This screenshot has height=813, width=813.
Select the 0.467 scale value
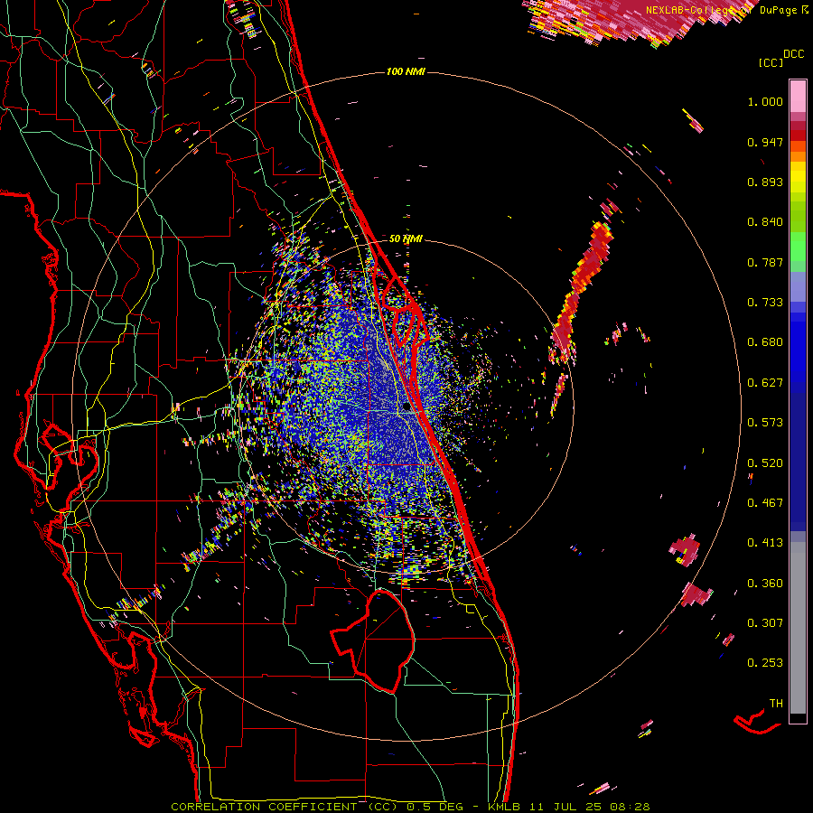tap(765, 503)
